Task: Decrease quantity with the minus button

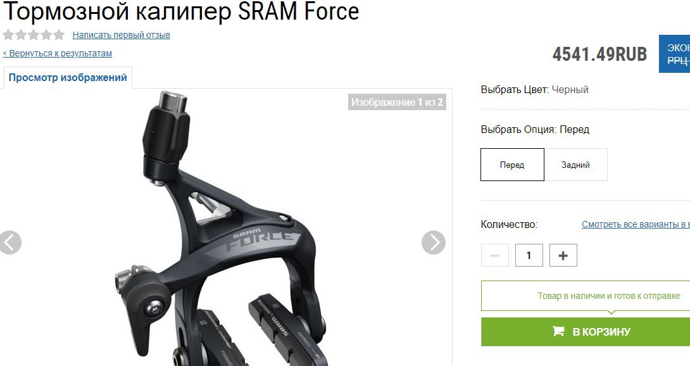Action: point(494,255)
